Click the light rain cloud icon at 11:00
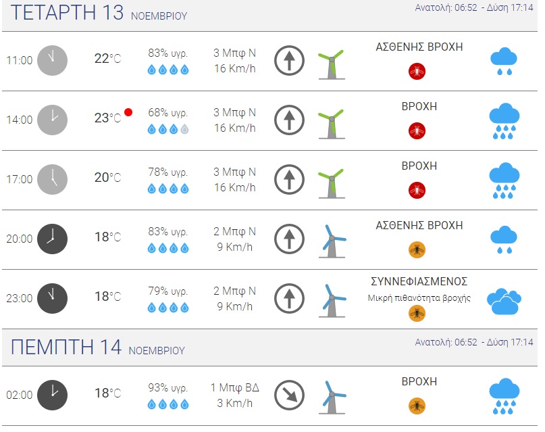Screen dimensions: 545x432 pyautogui.click(x=503, y=61)
